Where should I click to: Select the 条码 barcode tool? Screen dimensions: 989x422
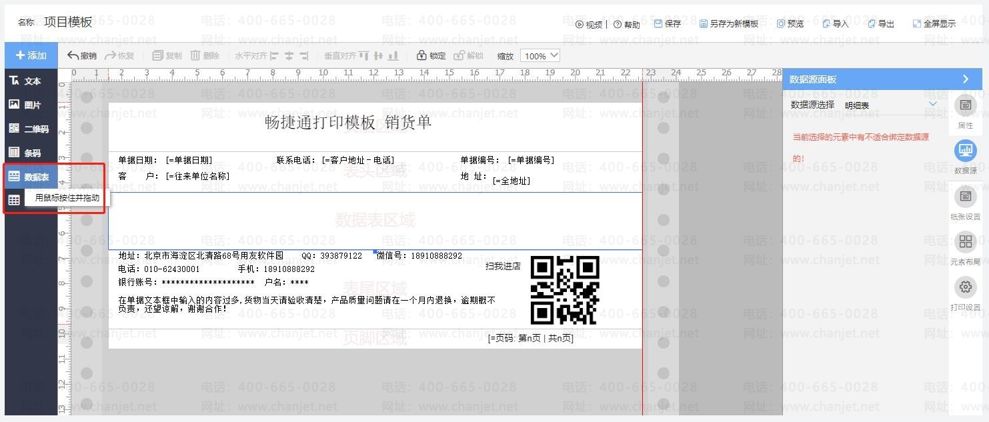[25, 153]
